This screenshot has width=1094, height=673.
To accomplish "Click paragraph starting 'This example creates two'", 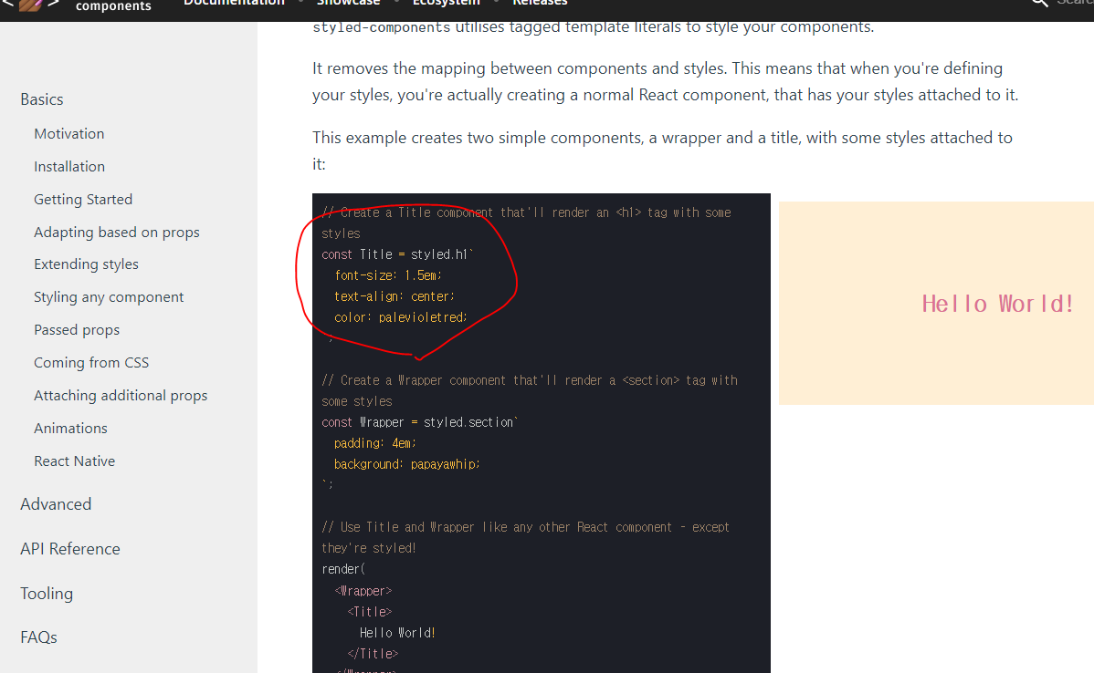I will (x=662, y=150).
